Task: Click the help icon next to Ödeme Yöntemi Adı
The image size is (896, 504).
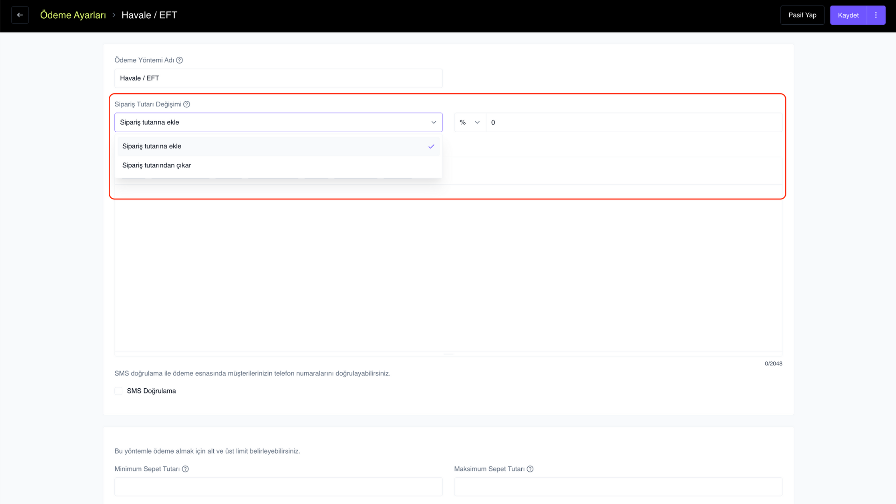Action: click(x=179, y=60)
